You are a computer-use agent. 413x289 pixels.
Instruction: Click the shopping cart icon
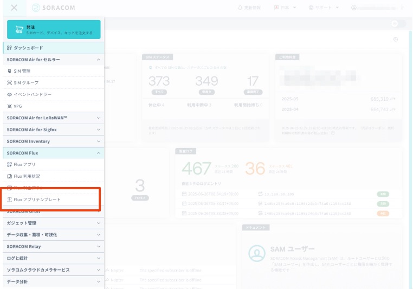[19, 29]
